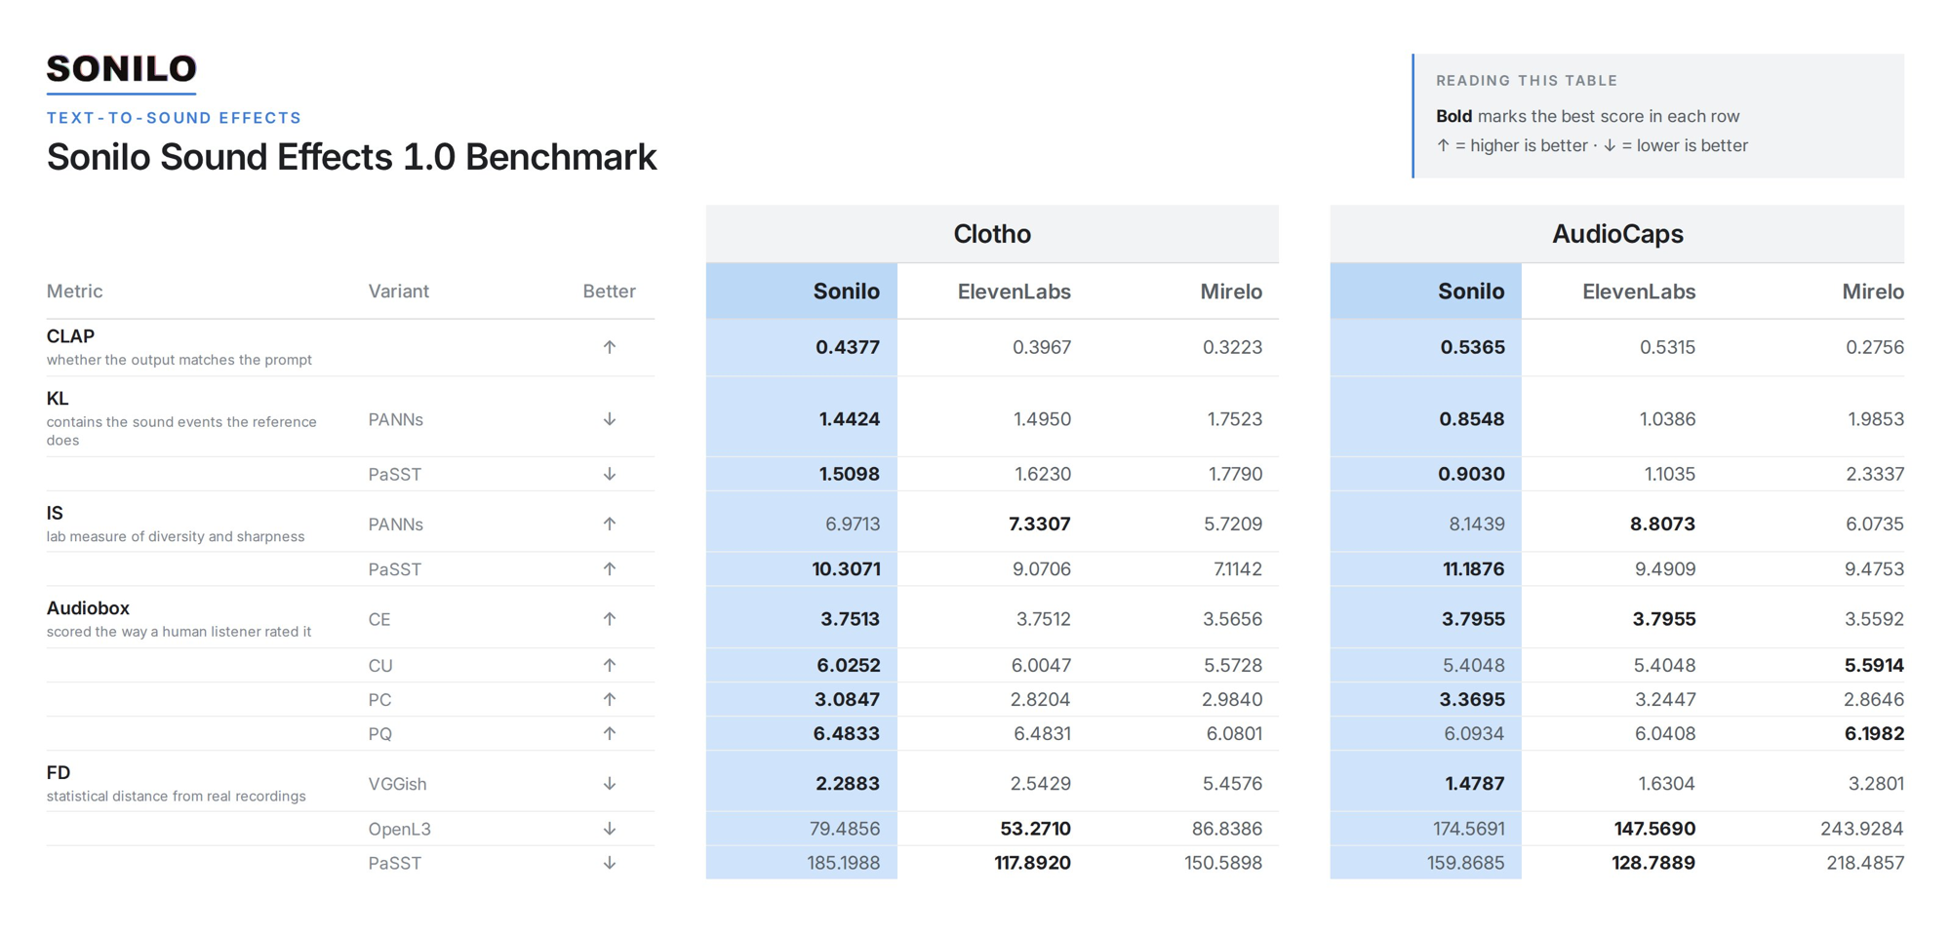
Task: Click 'Bold marks the best score in each row'
Action: coord(1587,116)
